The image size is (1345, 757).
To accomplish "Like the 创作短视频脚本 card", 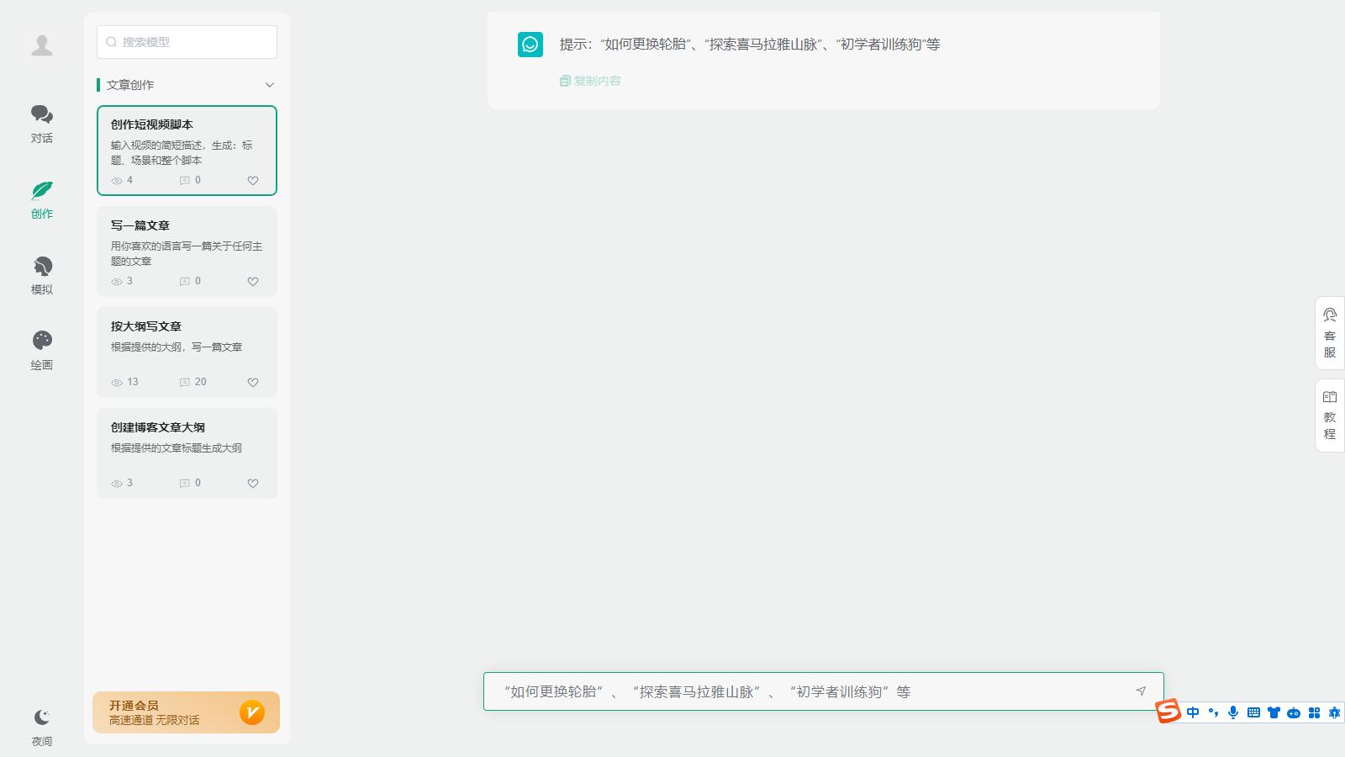I will coord(253,181).
